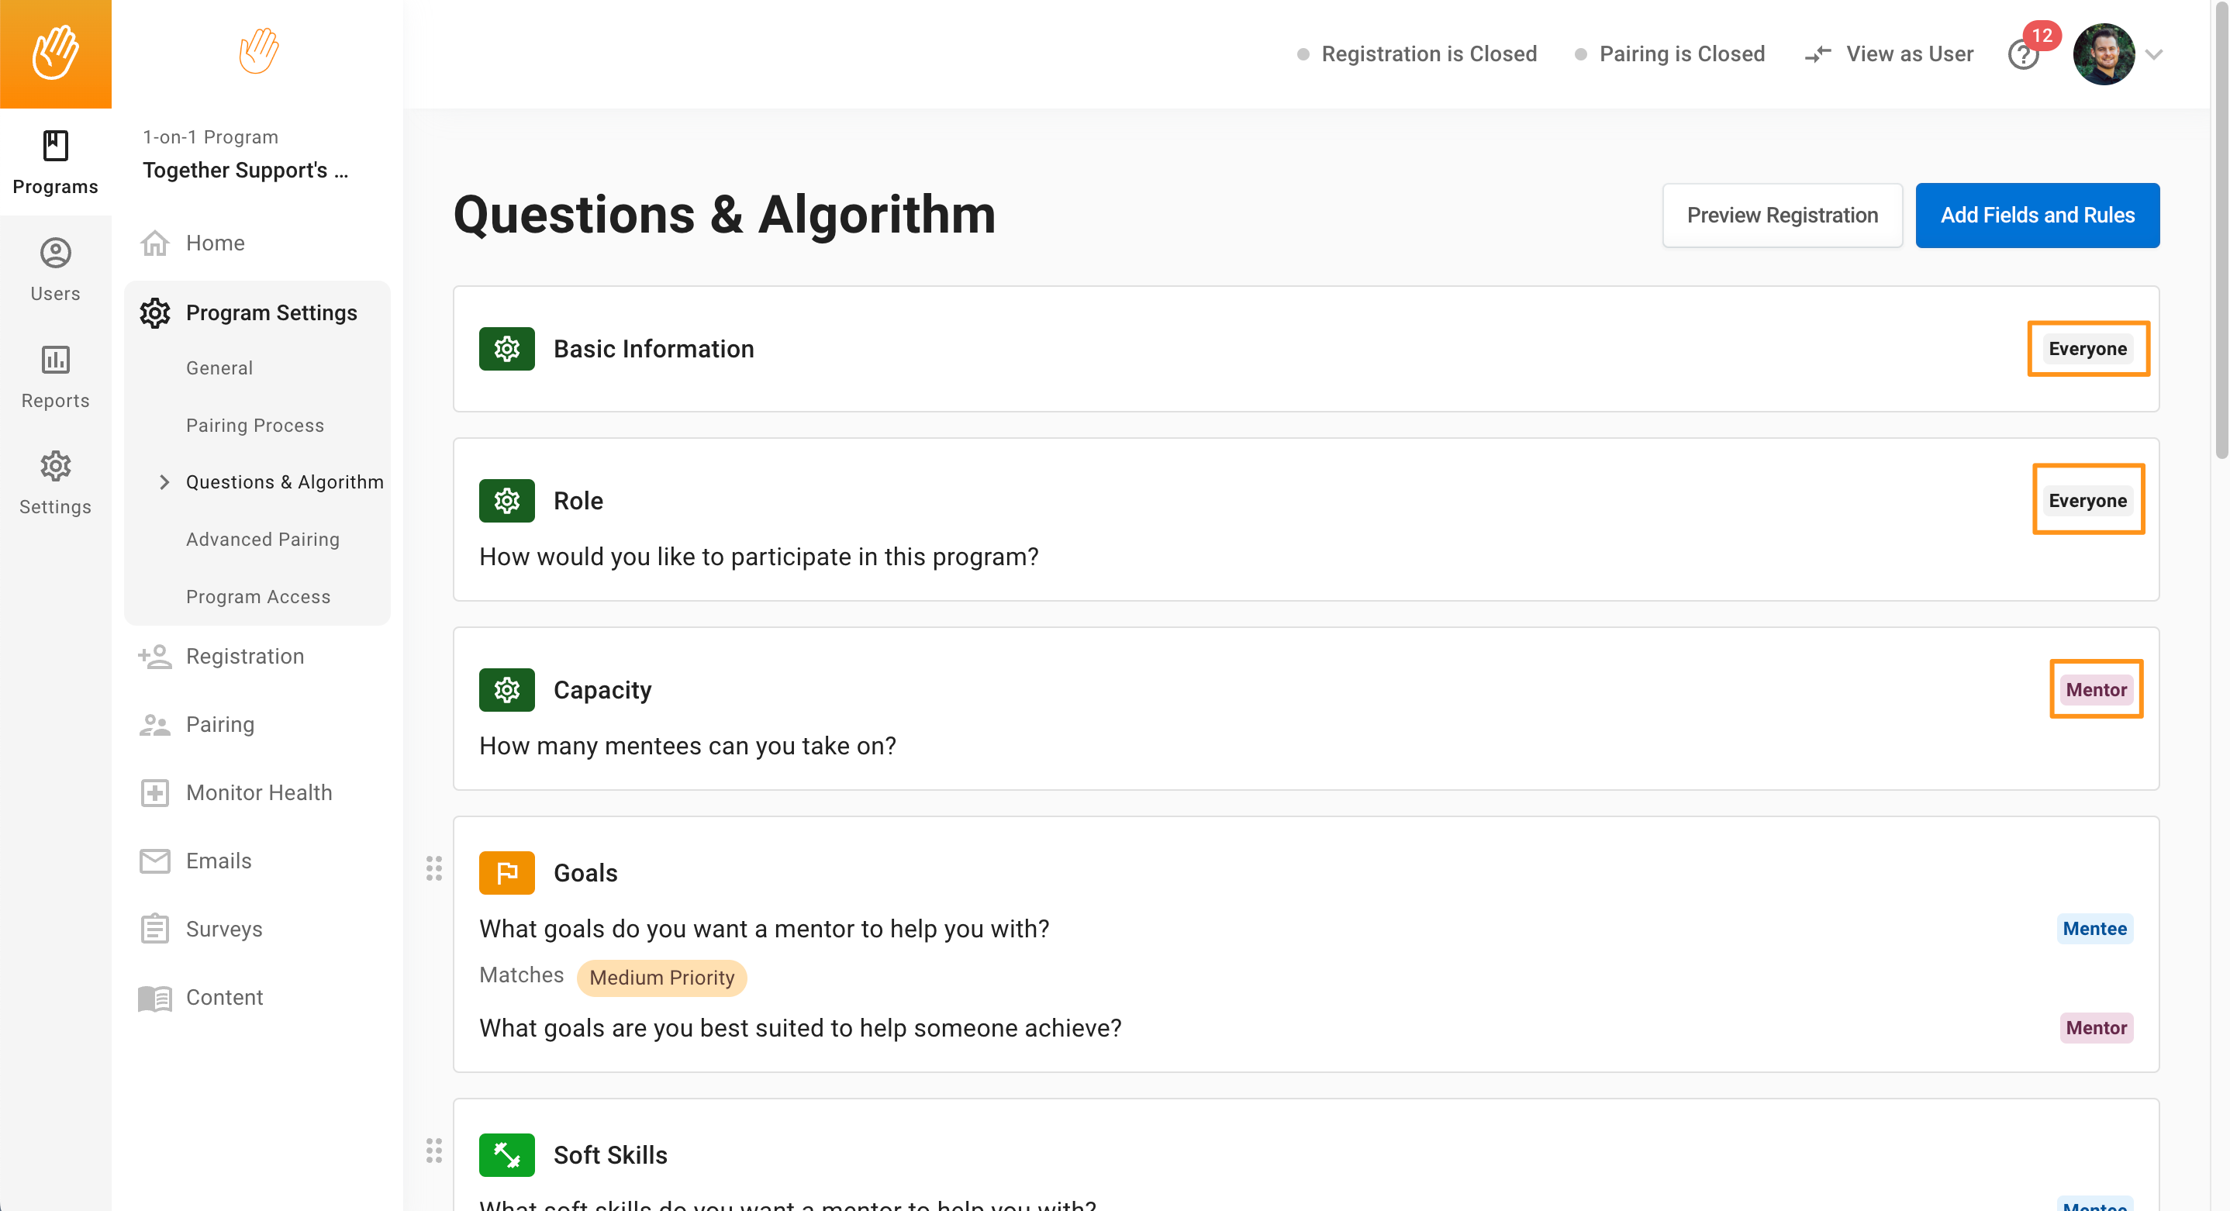Click the Program Settings gear icon

click(155, 312)
